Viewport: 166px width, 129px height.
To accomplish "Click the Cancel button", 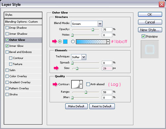I will [x=150, y=22].
